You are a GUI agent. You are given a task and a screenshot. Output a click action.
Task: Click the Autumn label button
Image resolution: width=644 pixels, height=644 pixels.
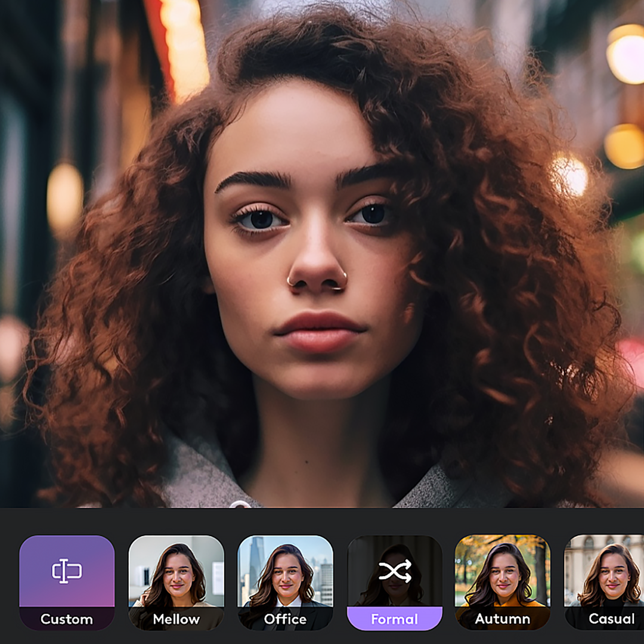(x=504, y=619)
